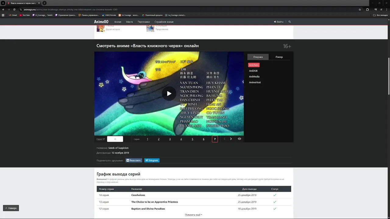
Task: Open the tab search dropdown arrow
Action: 3,3
